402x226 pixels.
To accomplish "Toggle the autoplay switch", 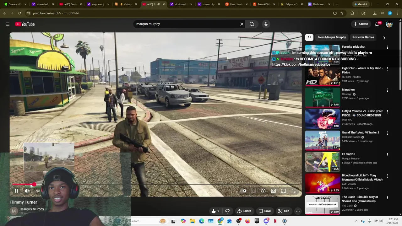I will (x=244, y=191).
